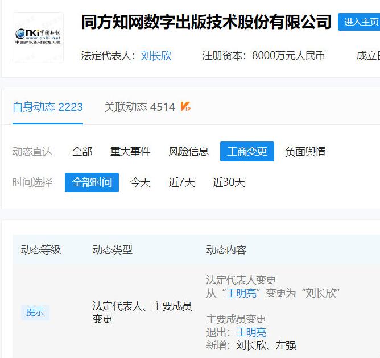Click the 提示 level tag
This screenshot has height=358, width=380.
click(35, 312)
